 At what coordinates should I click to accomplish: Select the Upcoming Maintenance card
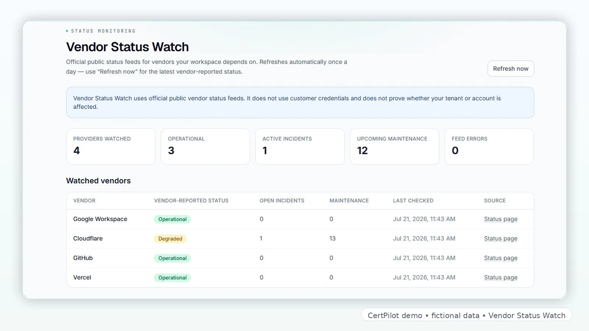pyautogui.click(x=395, y=146)
